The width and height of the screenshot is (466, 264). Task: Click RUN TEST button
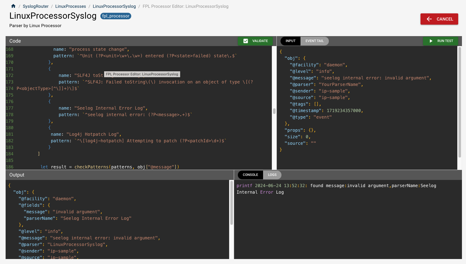(x=440, y=41)
